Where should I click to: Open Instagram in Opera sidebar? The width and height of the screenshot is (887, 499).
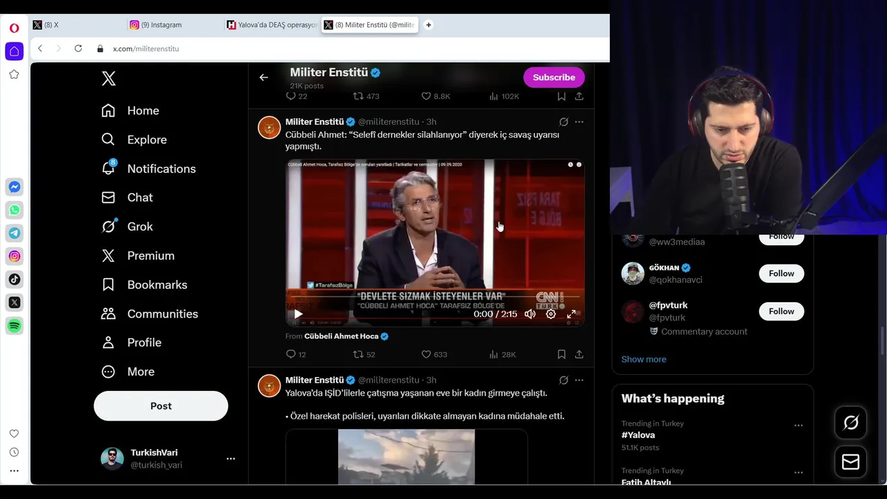coord(14,256)
